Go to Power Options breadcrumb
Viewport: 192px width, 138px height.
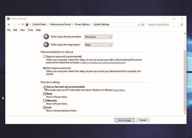pos(82,24)
